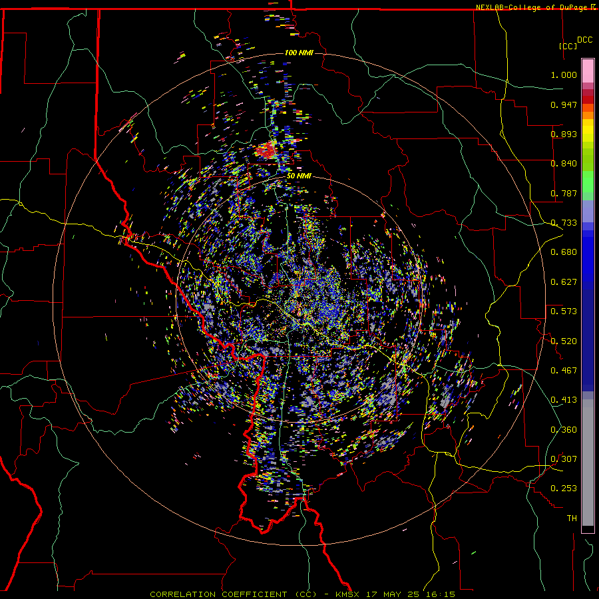Select the 0.360 scale value
This screenshot has width=599, height=599.
click(564, 429)
